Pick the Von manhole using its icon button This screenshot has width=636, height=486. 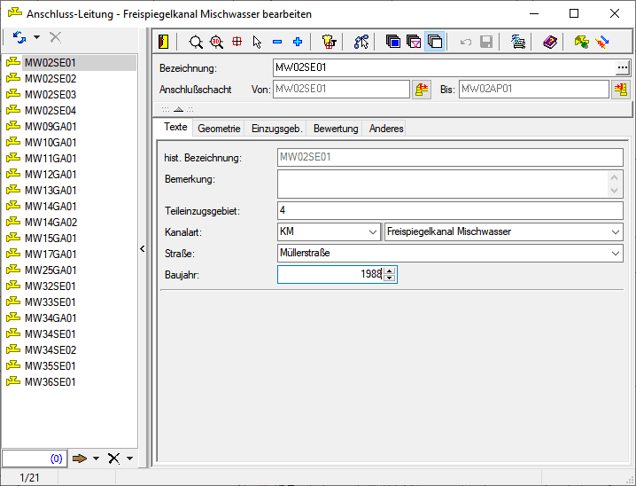[x=422, y=90]
